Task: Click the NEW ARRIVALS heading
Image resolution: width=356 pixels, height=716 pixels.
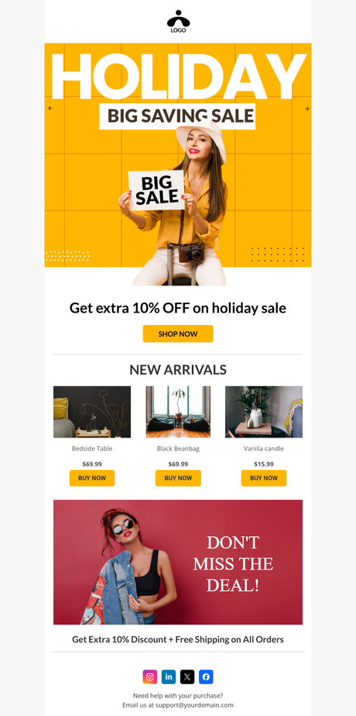Action: 178,370
